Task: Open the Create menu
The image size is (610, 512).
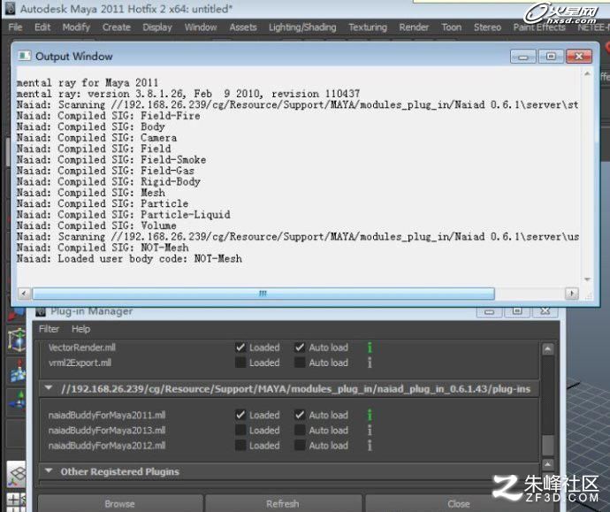Action: click(x=117, y=27)
